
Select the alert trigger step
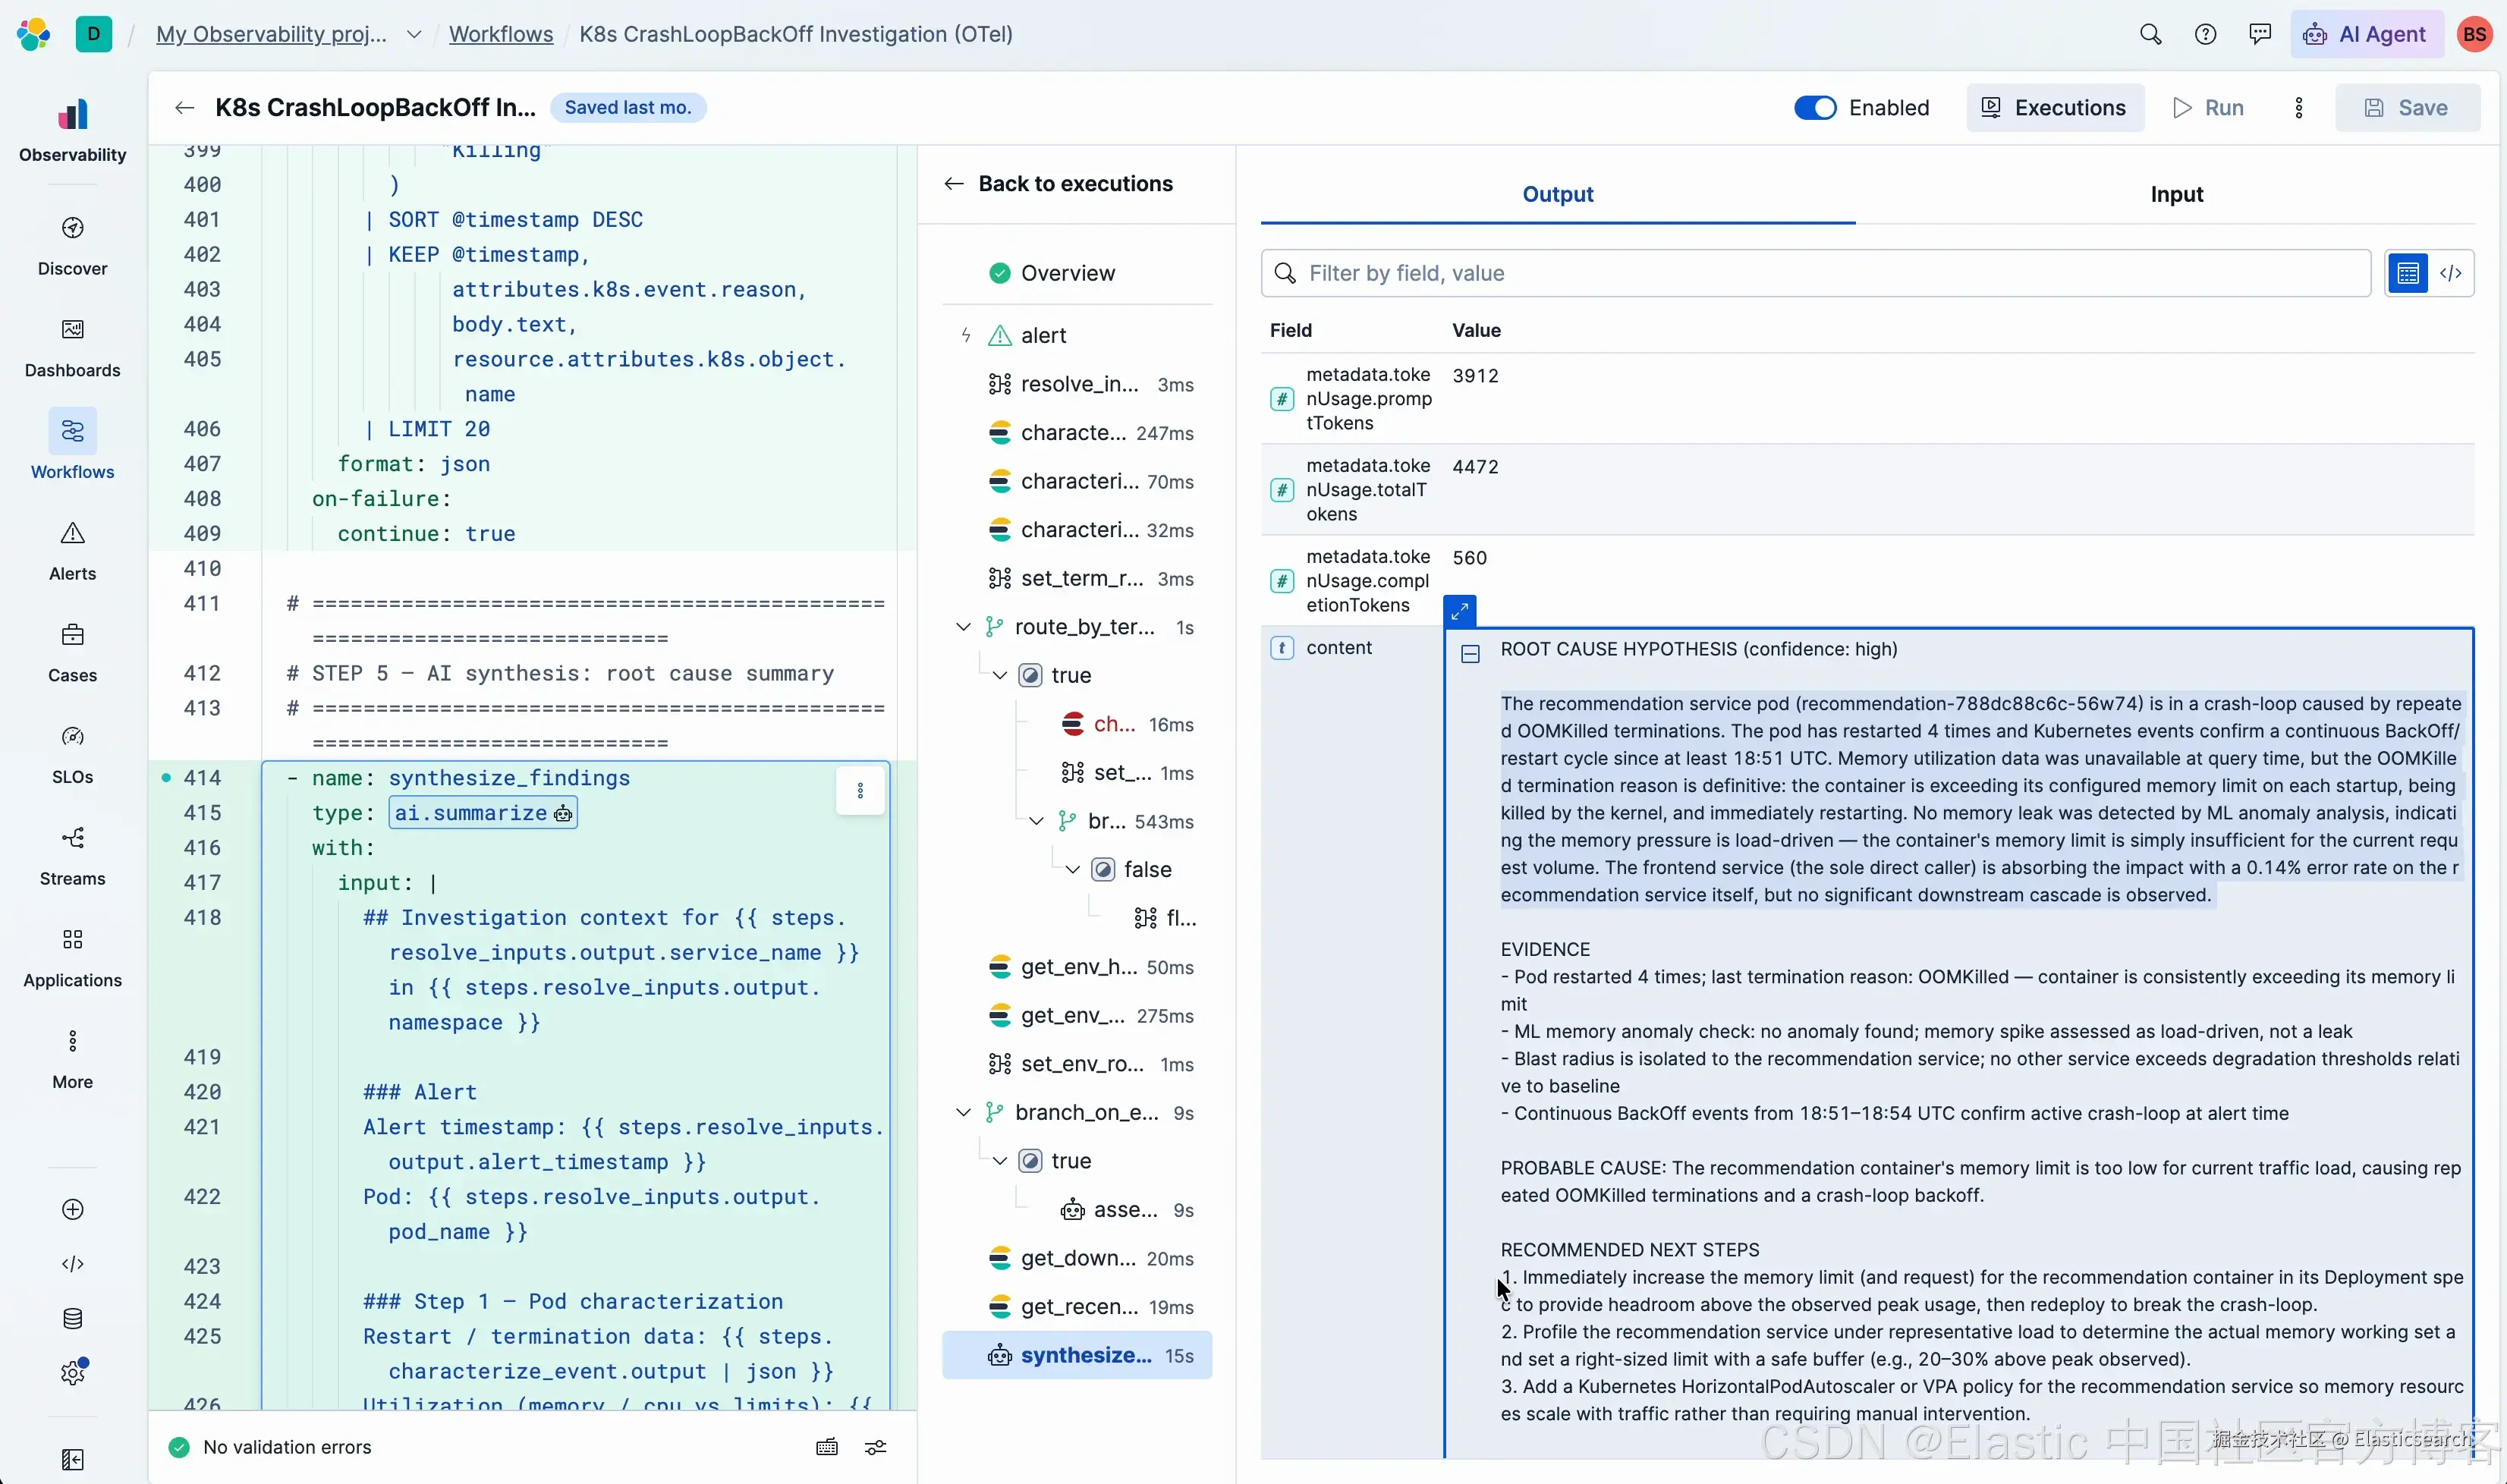(1077, 335)
